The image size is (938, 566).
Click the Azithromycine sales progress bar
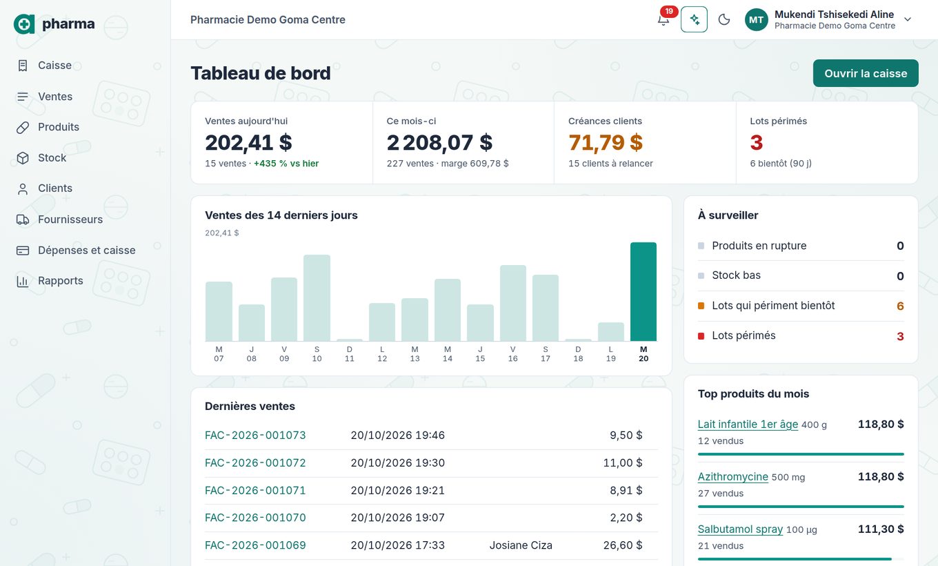801,507
